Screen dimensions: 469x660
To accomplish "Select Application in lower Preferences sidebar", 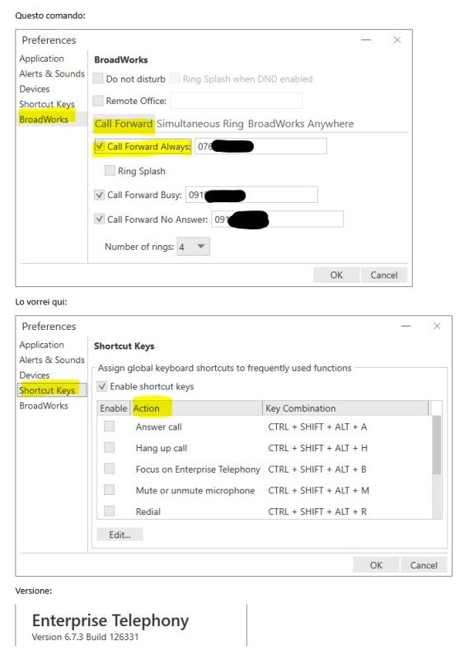I will [x=42, y=345].
